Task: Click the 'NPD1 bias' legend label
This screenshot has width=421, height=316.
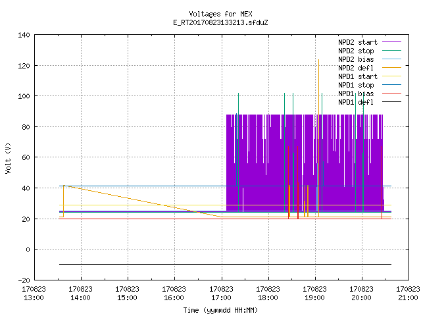Action: 356,93
